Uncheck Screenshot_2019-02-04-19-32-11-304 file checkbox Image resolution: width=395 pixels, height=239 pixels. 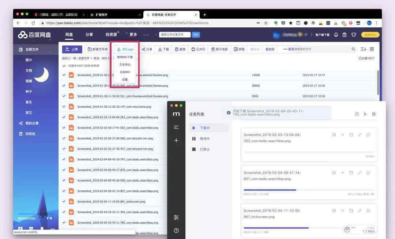[64, 212]
